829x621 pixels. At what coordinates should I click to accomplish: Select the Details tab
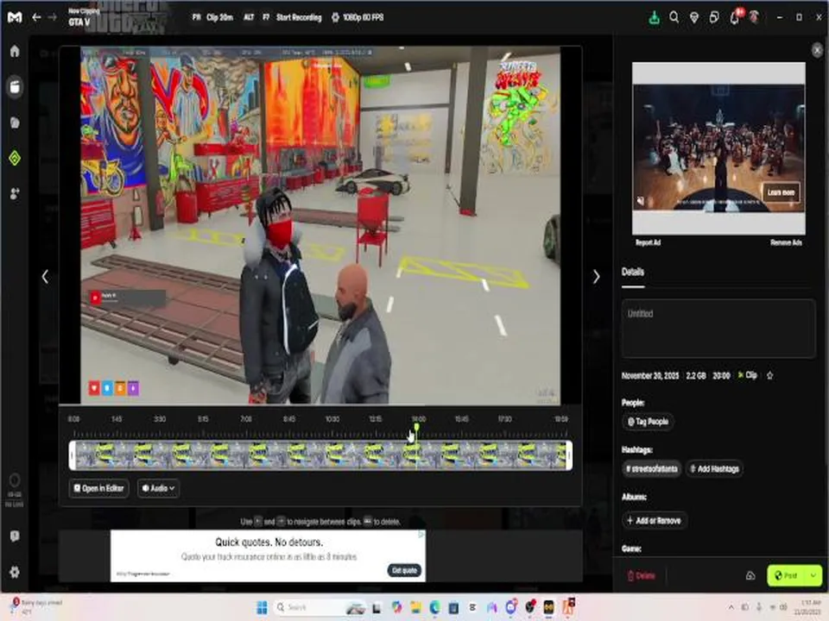click(633, 272)
